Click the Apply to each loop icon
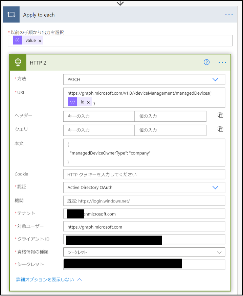This screenshot has height=296, width=243. (12, 15)
